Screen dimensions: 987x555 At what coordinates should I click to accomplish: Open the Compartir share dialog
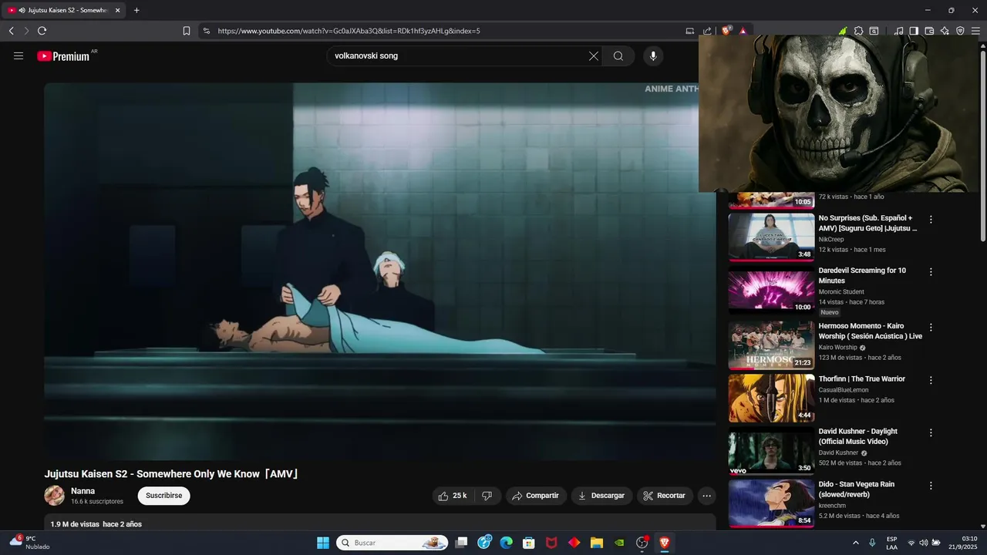536,496
